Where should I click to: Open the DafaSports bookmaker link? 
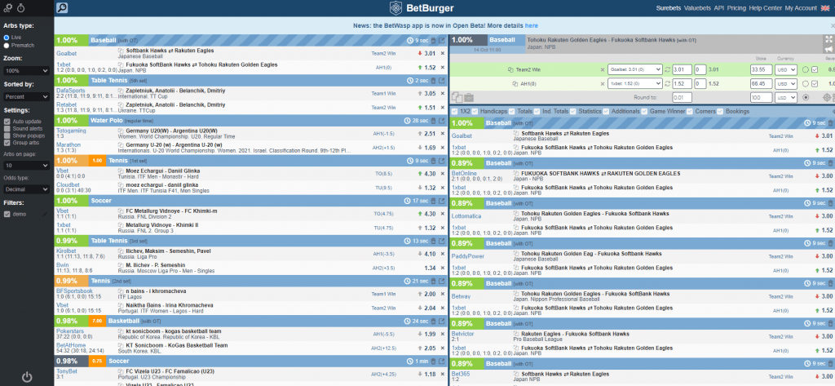tap(70, 91)
